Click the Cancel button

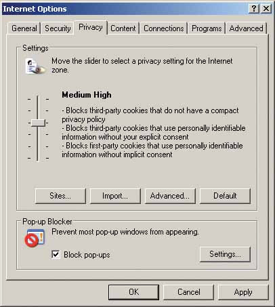pos(188,292)
